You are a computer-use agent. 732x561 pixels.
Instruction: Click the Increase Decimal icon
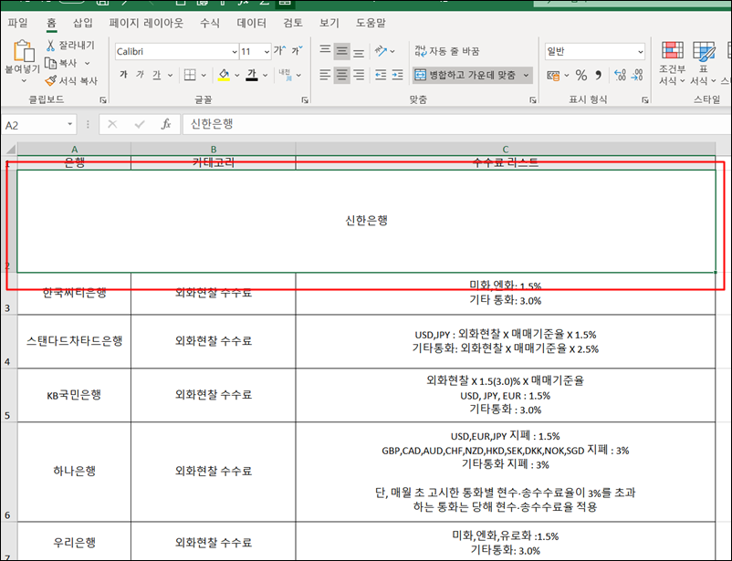pyautogui.click(x=620, y=75)
